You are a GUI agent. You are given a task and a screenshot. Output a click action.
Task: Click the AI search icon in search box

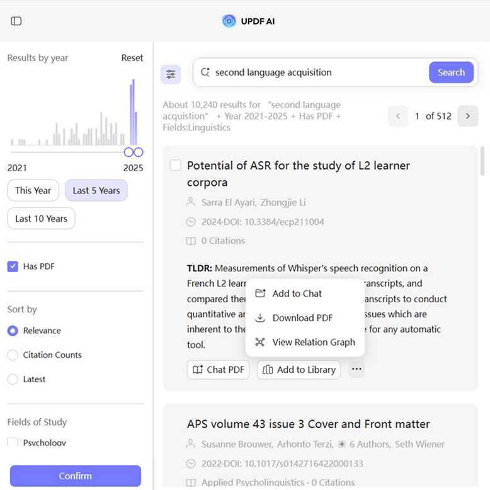pyautogui.click(x=205, y=72)
